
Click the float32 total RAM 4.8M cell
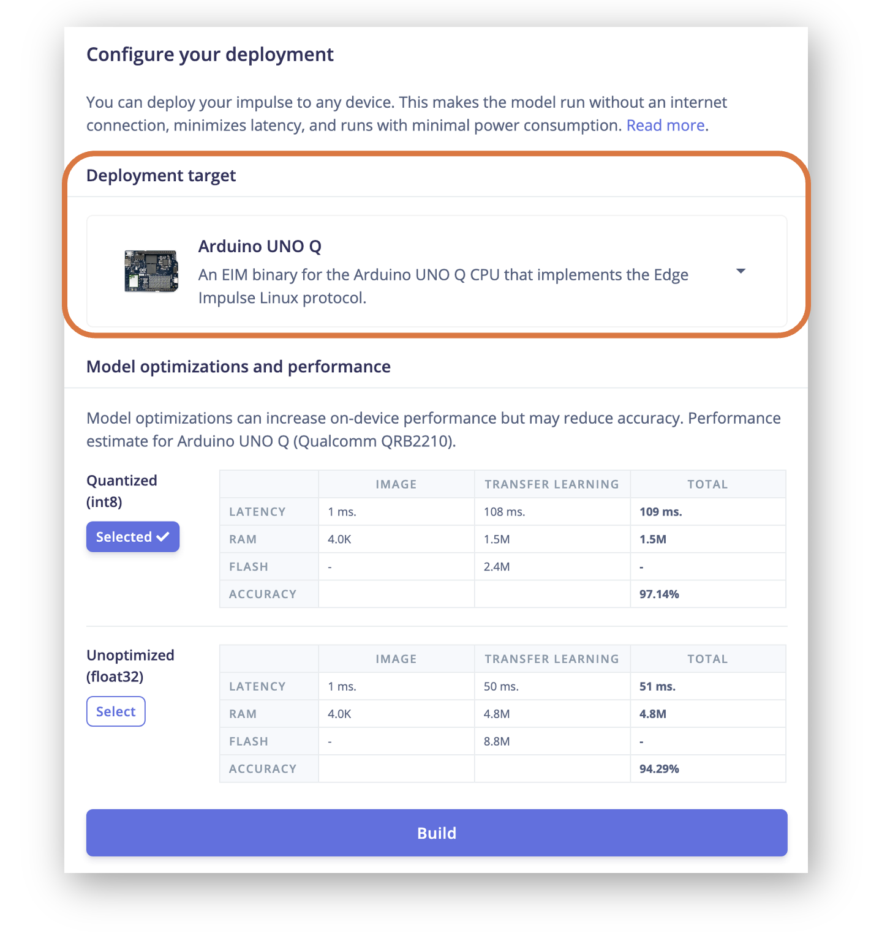(708, 714)
